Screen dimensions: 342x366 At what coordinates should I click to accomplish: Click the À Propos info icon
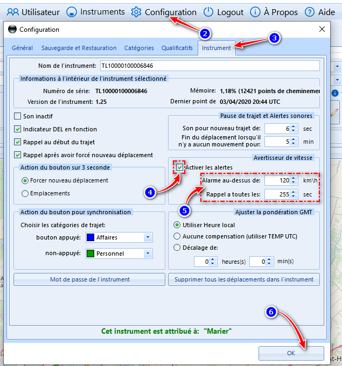[x=255, y=12]
